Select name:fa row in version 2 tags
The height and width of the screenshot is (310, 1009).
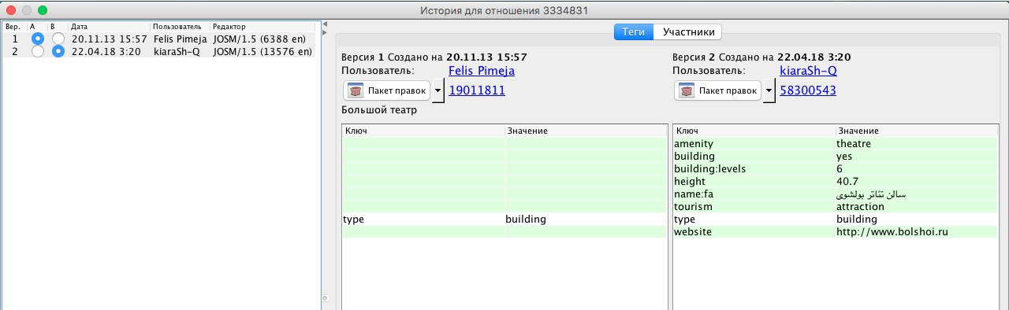[x=836, y=194]
